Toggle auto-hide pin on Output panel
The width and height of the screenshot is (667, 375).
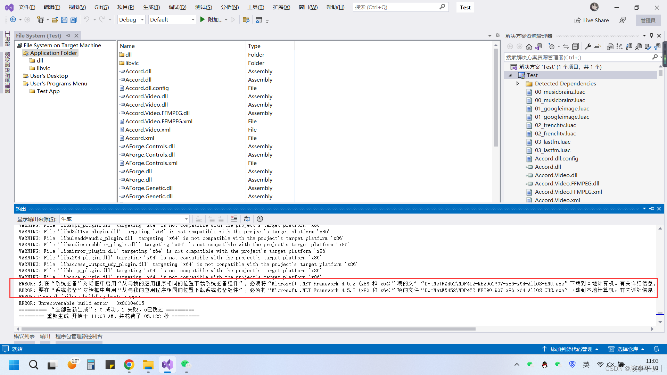(652, 209)
